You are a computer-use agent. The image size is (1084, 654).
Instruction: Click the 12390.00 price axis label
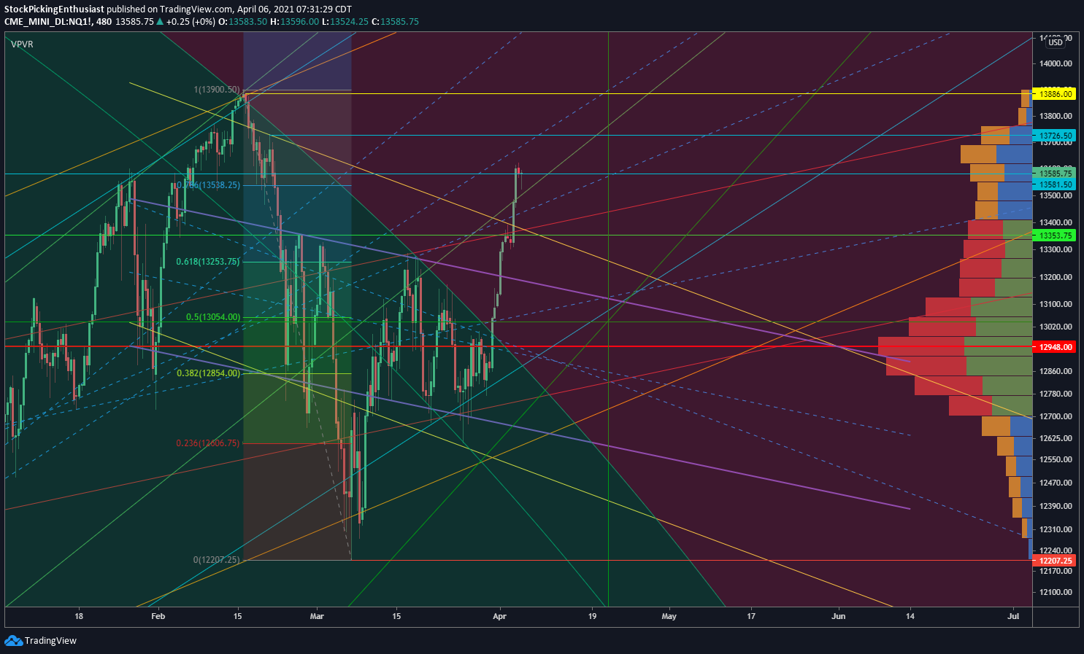(1056, 506)
